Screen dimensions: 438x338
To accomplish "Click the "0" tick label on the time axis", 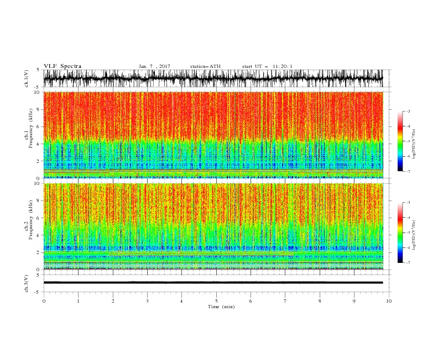I will 44,301.
